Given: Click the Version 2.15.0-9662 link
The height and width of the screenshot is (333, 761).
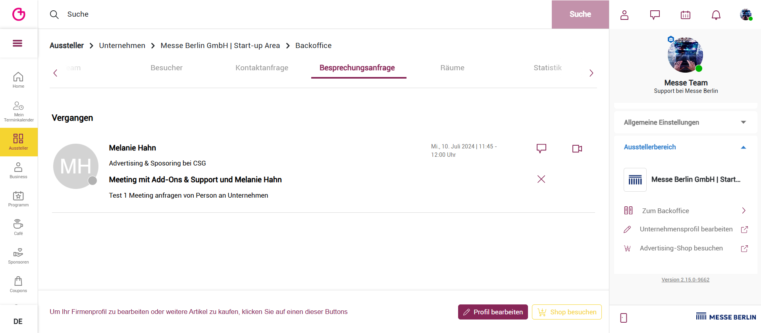Looking at the screenshot, I should (686, 280).
